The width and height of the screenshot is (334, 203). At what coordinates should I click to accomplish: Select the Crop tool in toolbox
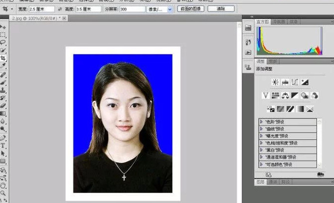pos(3,58)
